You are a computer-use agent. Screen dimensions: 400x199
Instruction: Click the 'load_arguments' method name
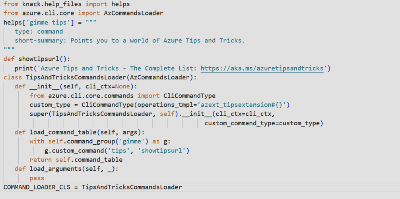point(56,169)
